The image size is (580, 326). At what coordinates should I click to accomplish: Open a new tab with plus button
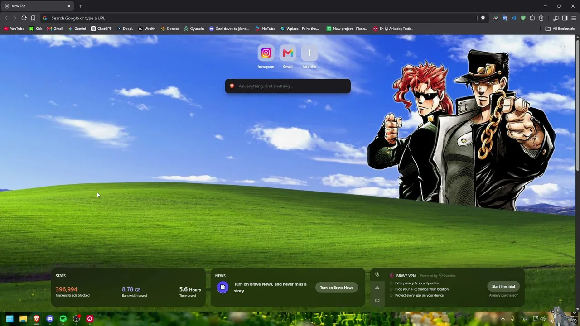(x=80, y=6)
